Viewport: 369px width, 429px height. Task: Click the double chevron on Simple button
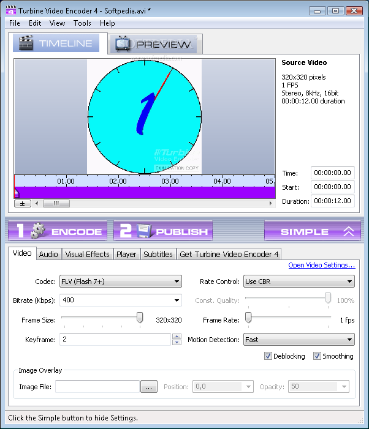point(348,231)
